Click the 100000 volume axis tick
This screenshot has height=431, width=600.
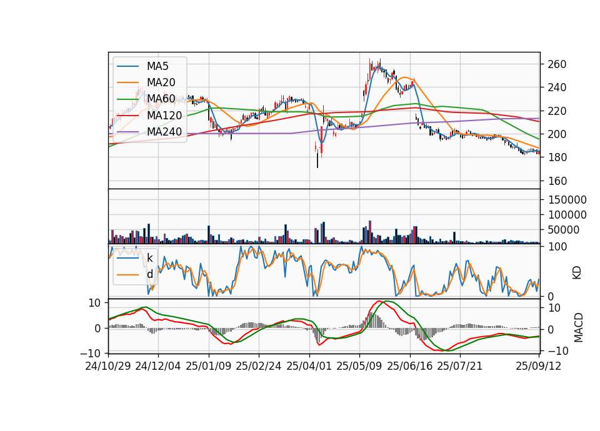coord(567,215)
